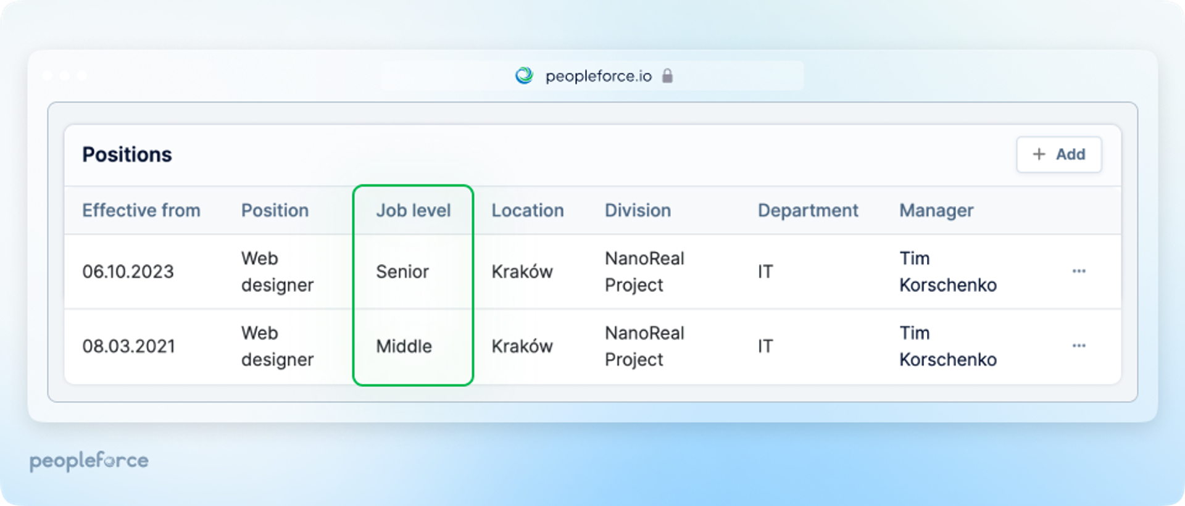Click the Middle job level cell
This screenshot has width=1185, height=506.
404,346
